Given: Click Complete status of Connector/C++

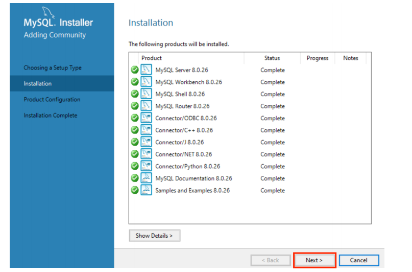Looking at the screenshot, I should (x=273, y=130).
